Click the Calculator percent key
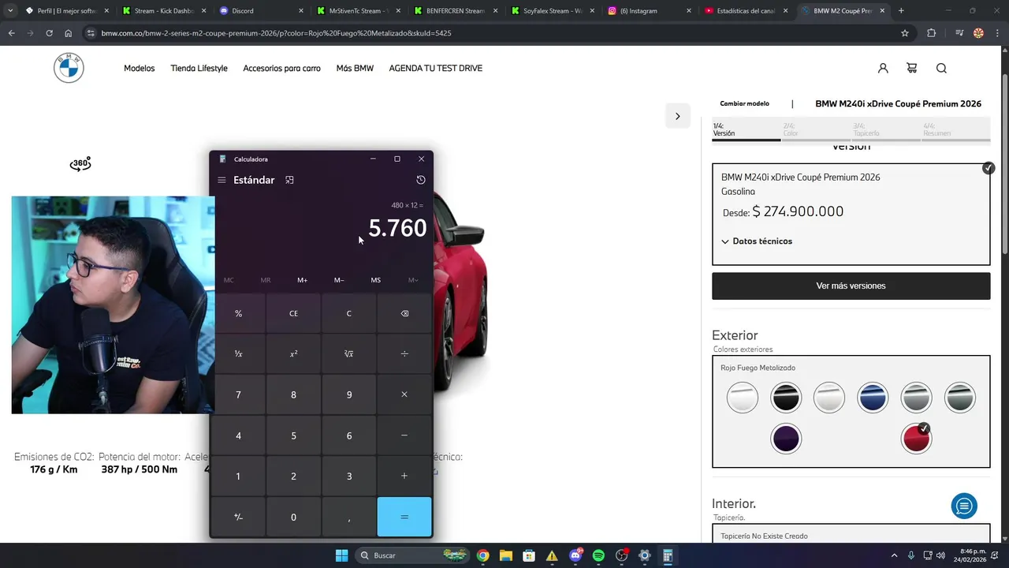This screenshot has height=568, width=1009. [x=238, y=313]
